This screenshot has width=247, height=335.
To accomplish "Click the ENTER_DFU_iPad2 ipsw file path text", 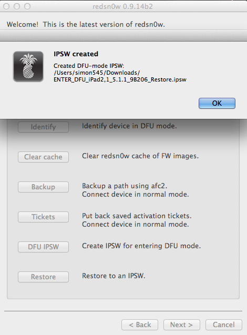I will (x=120, y=79).
